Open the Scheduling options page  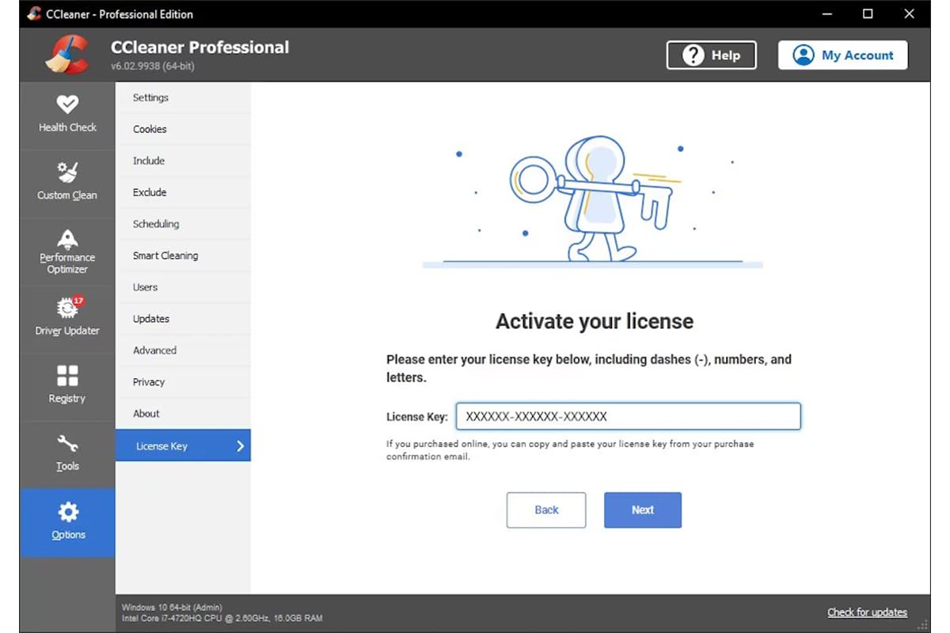click(183, 224)
